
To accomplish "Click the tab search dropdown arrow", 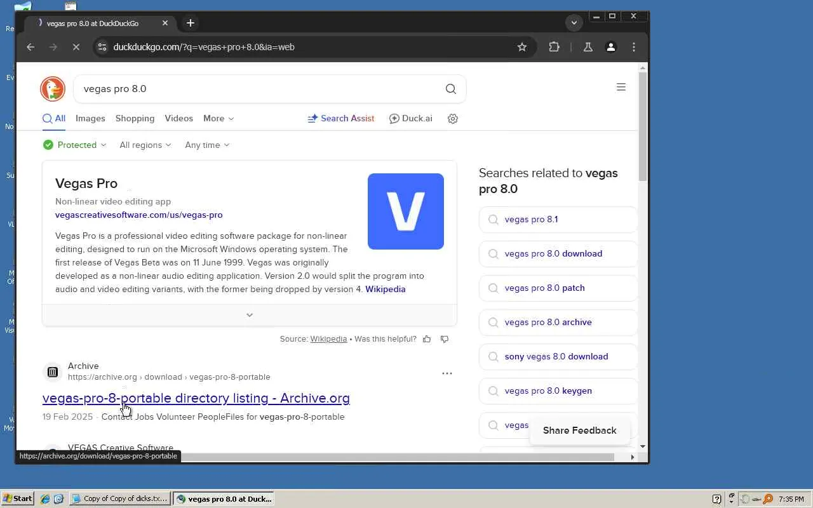I will point(574,23).
